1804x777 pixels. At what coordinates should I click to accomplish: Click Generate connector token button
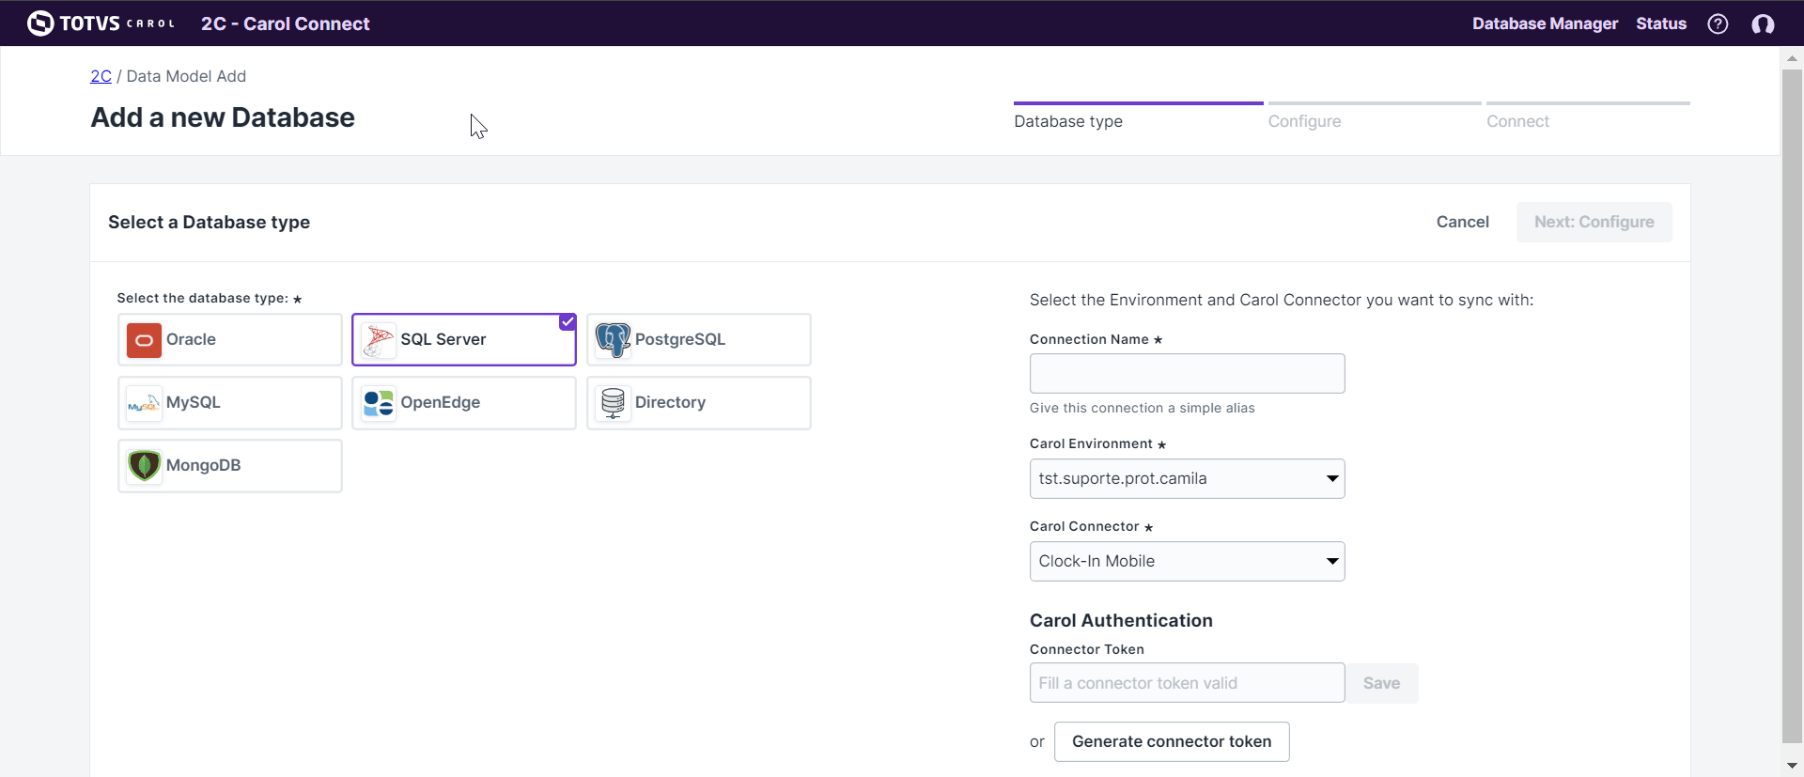coord(1171,742)
